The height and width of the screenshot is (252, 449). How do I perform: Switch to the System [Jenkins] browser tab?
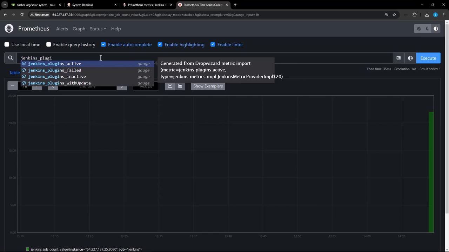click(92, 5)
